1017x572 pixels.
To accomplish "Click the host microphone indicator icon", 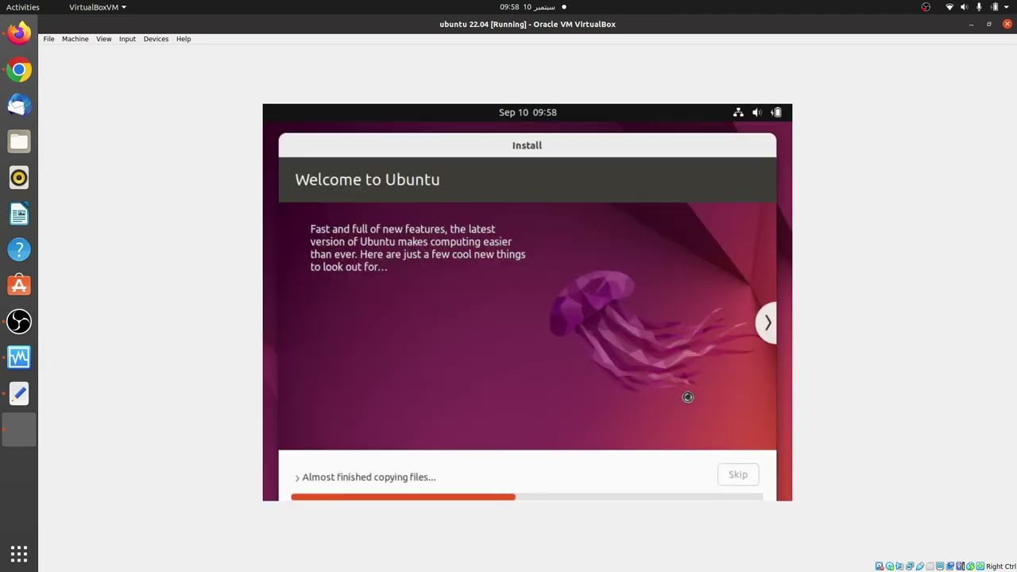I will [979, 7].
